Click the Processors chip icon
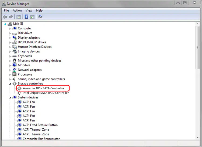 pos(14,74)
